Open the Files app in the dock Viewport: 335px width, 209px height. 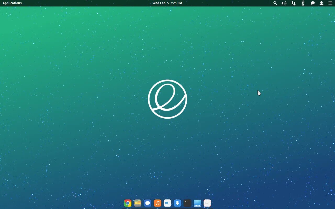pyautogui.click(x=138, y=203)
